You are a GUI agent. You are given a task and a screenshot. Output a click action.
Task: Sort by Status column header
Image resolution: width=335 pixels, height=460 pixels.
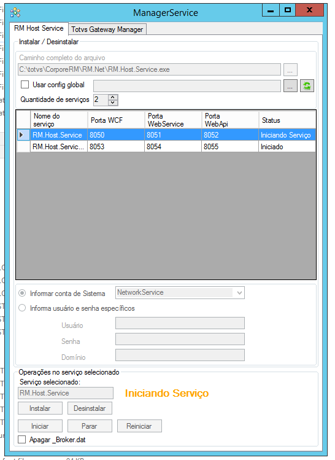pos(287,120)
